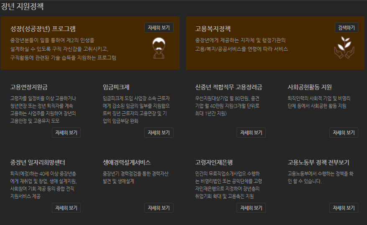Image resolution: width=367 pixels, height=225 pixels.
Task: Open 자세히 보기 under 사회공헌활동 지원
Action: point(344,133)
